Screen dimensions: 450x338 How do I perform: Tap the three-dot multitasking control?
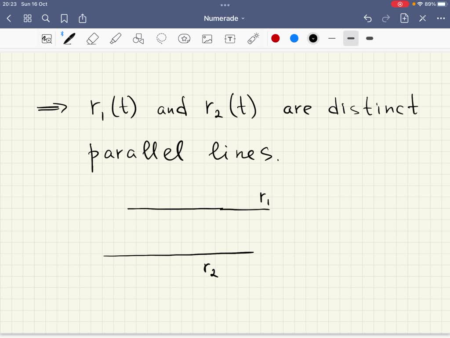click(225, 5)
